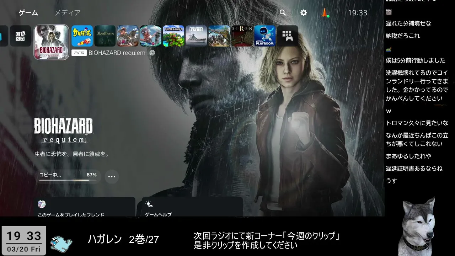Click the chat message 遅れた分補填せな

tap(408, 23)
